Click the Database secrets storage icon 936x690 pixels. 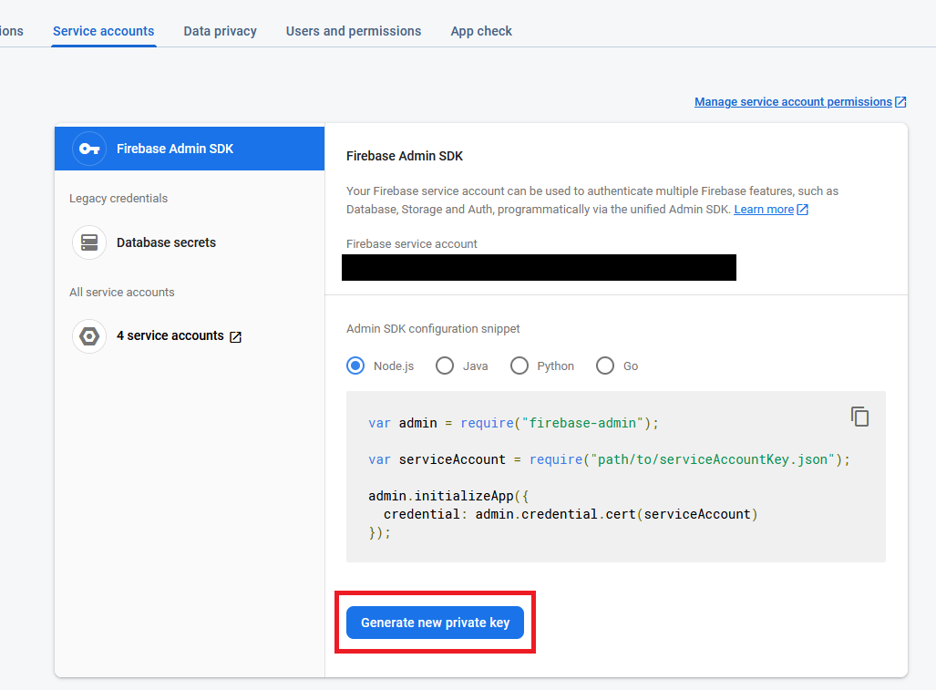click(89, 242)
